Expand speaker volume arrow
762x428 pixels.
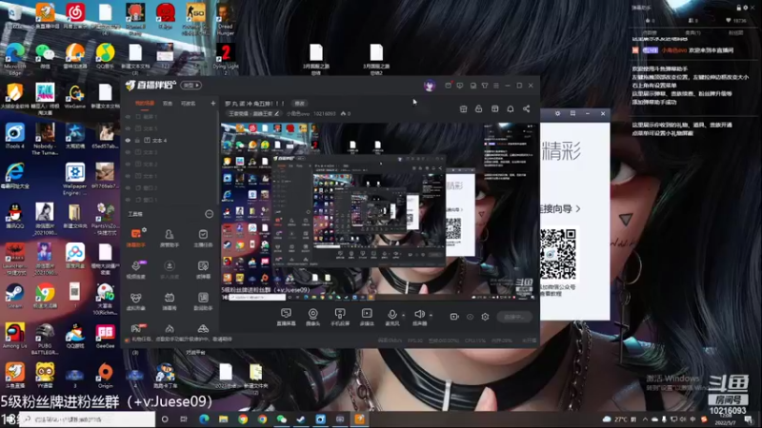point(431,316)
